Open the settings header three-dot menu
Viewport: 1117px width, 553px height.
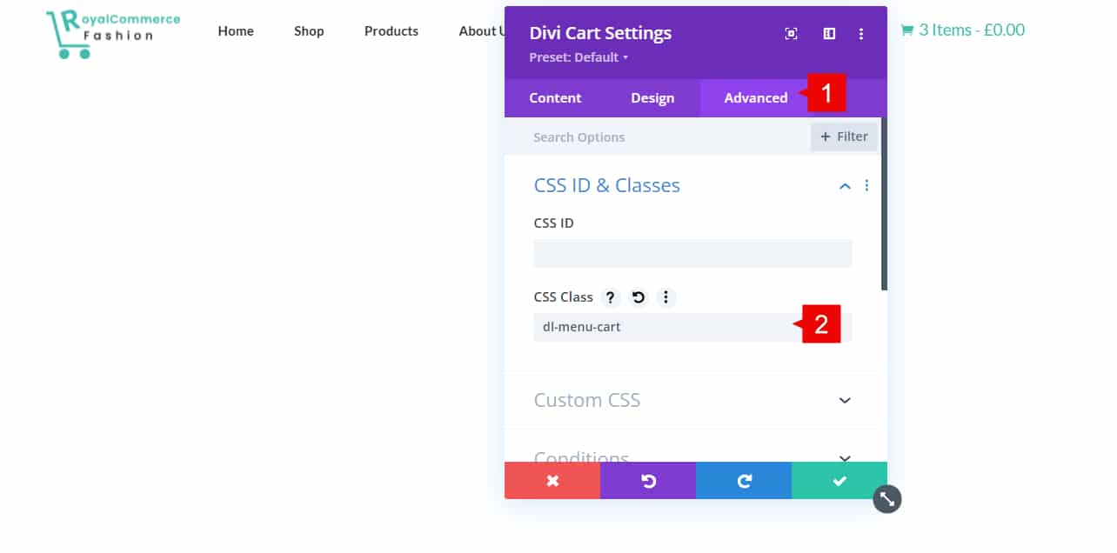coord(861,34)
